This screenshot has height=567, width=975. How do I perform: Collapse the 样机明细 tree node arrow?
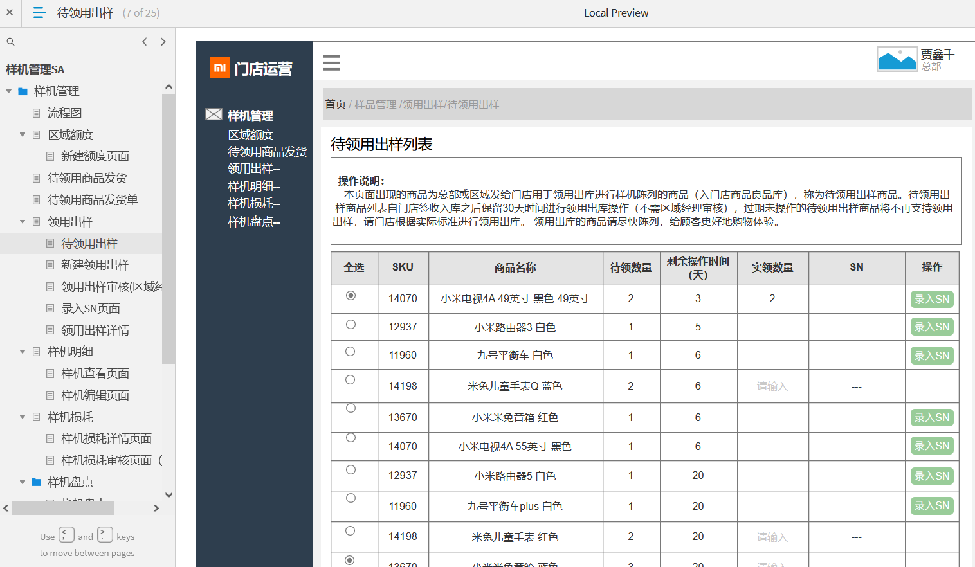pos(23,352)
